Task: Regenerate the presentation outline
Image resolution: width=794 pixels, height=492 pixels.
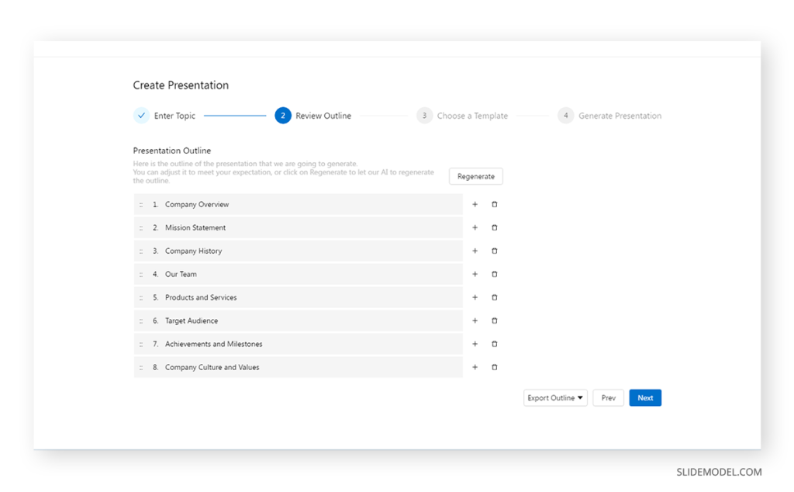Action: (x=475, y=176)
